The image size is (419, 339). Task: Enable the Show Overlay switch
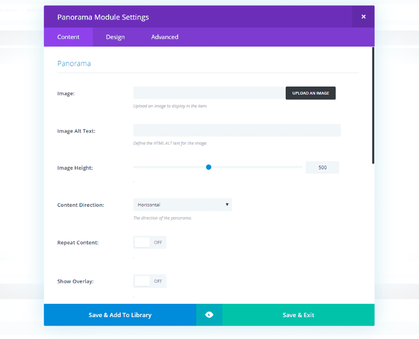point(150,281)
